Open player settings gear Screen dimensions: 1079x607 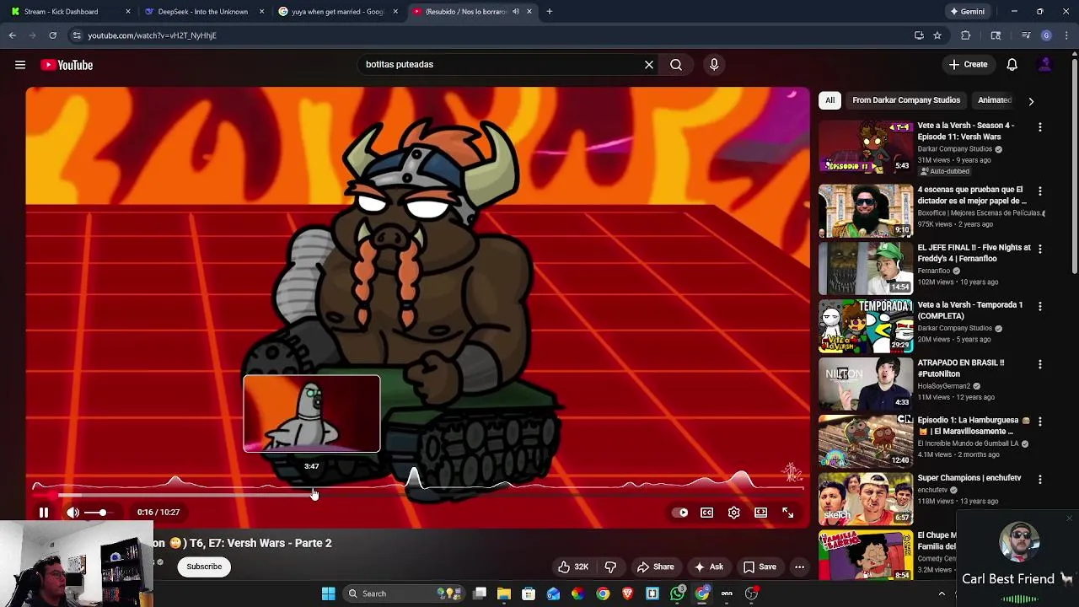[x=734, y=513]
